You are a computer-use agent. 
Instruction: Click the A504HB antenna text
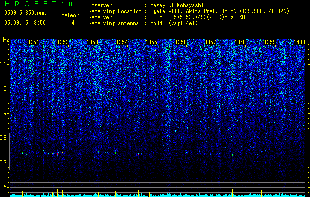coord(174,23)
